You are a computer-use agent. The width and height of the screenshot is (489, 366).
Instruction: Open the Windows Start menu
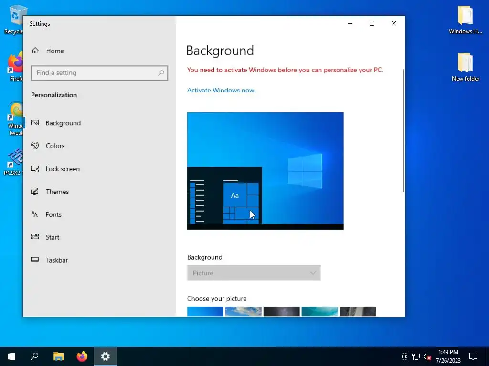tap(11, 356)
